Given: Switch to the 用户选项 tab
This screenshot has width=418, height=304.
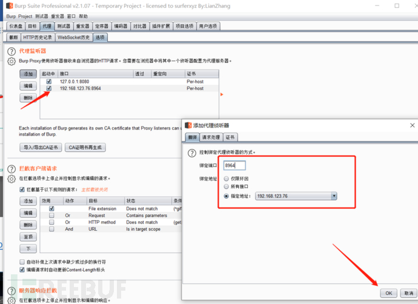Looking at the screenshot, I should 208,26.
